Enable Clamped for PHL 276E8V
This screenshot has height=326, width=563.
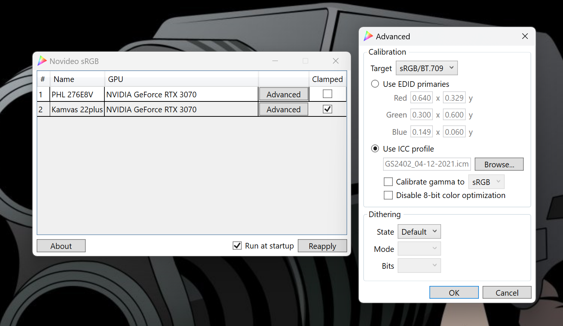click(x=327, y=94)
